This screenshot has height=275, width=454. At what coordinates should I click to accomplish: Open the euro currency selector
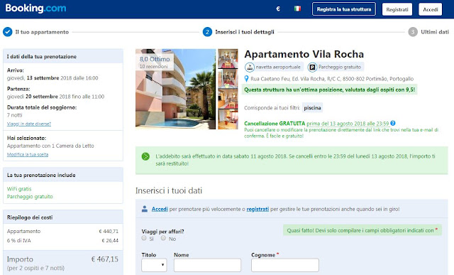278,9
